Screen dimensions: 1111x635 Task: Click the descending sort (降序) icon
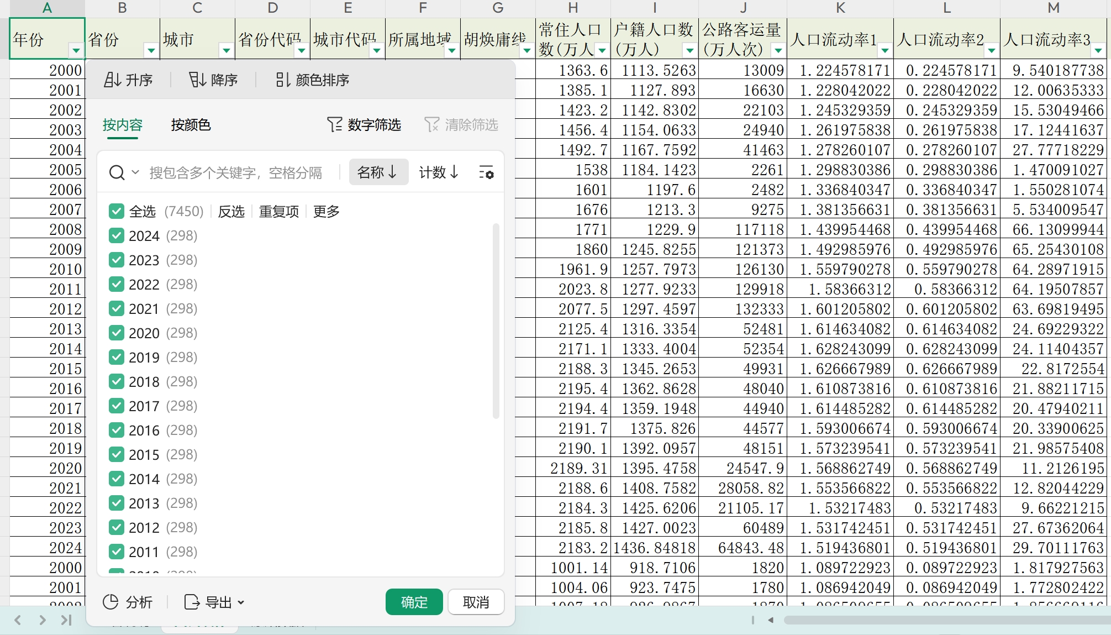[x=197, y=80]
